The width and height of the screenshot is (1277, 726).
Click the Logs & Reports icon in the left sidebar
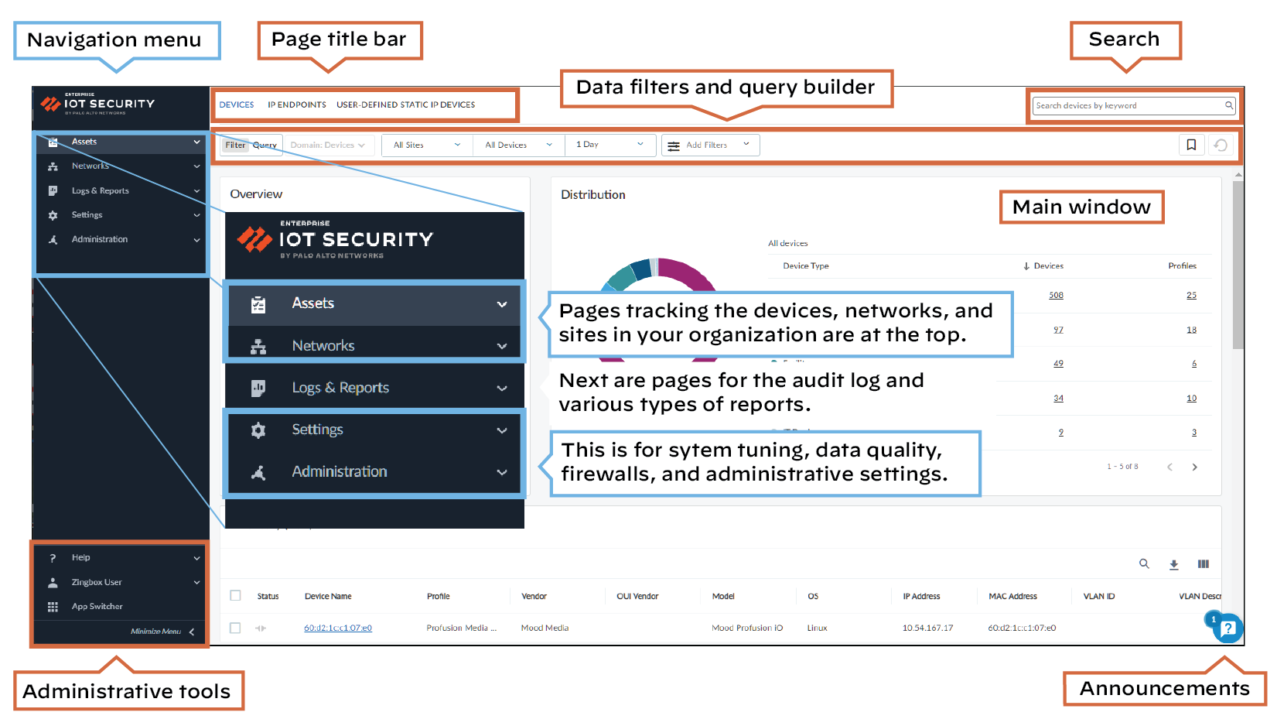[53, 191]
